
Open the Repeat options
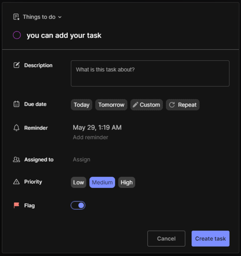183,105
